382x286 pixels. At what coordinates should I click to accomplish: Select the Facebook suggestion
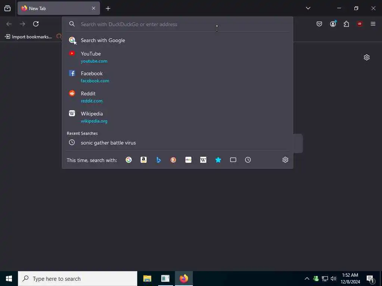(178, 77)
